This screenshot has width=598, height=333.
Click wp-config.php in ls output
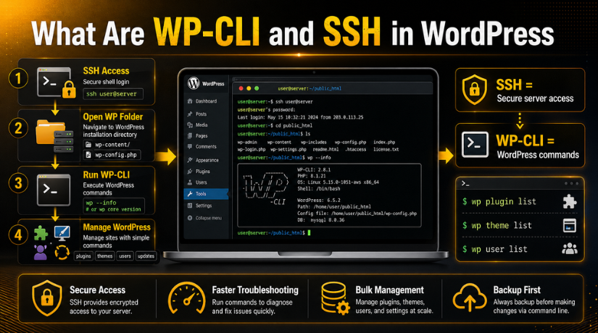tap(351, 142)
